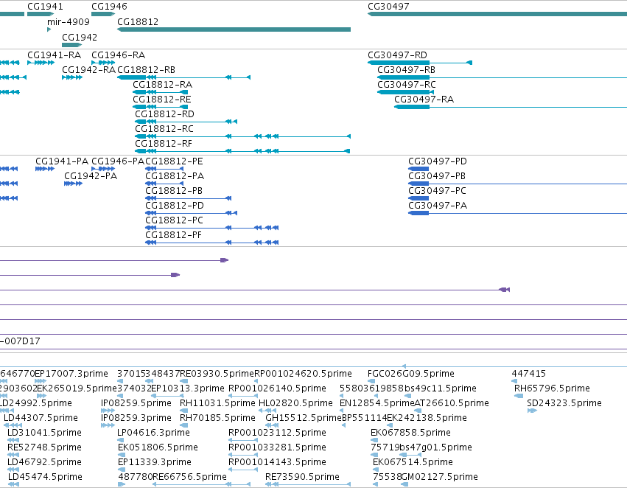This screenshot has width=627, height=488.
Task: Select protein CG18812-PA
Action: pos(175,176)
